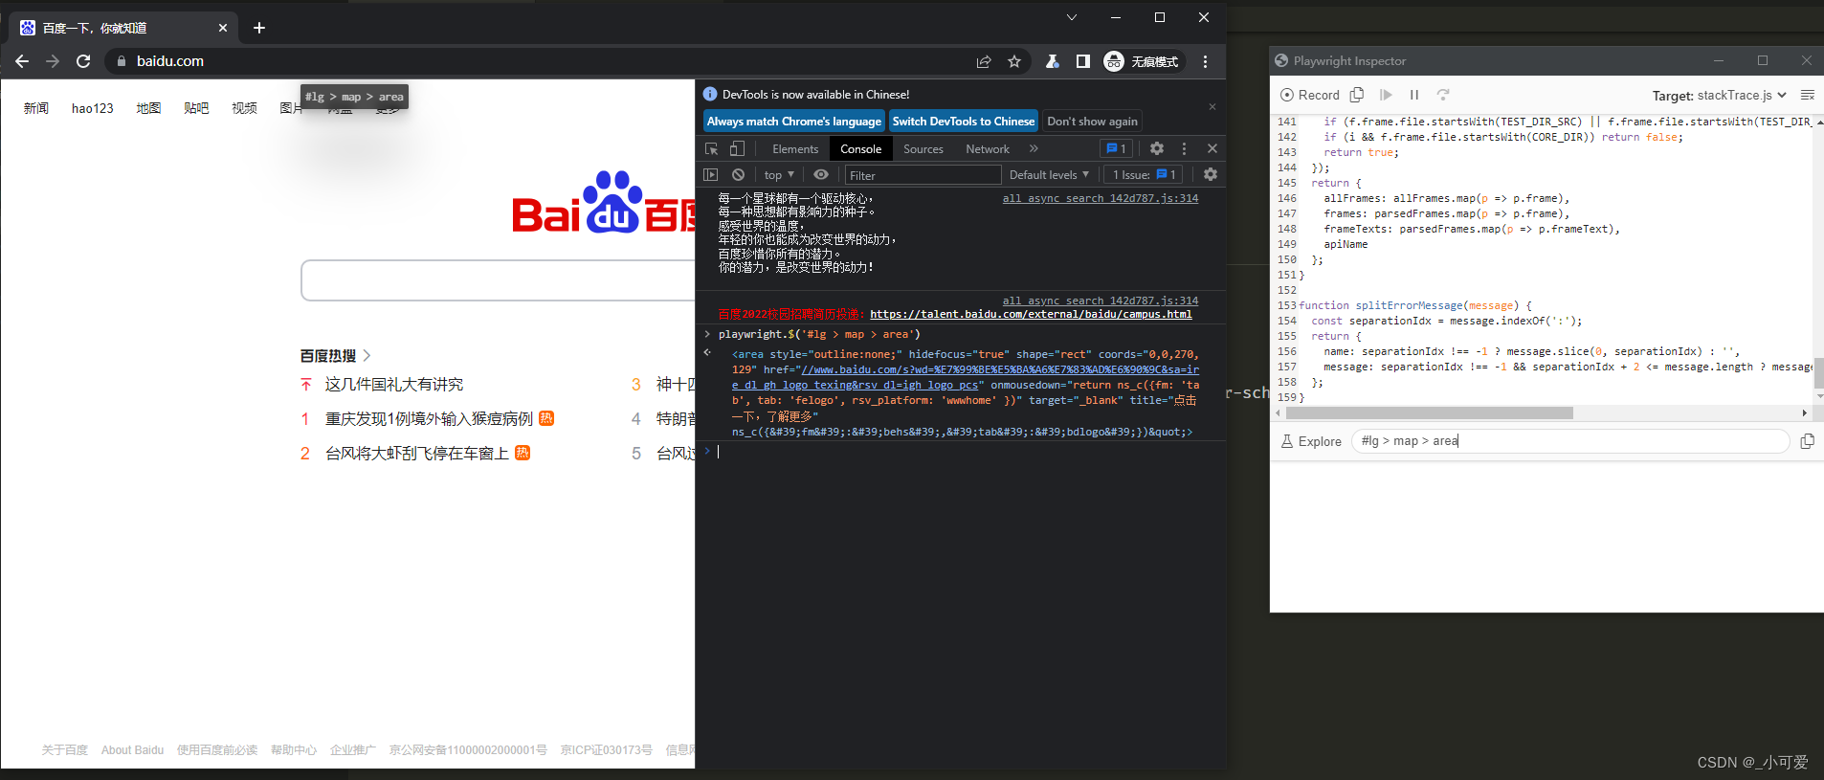The width and height of the screenshot is (1824, 780).
Task: Open hot search 重庆发现1例境外输入猴痘病例
Action: 429,419
